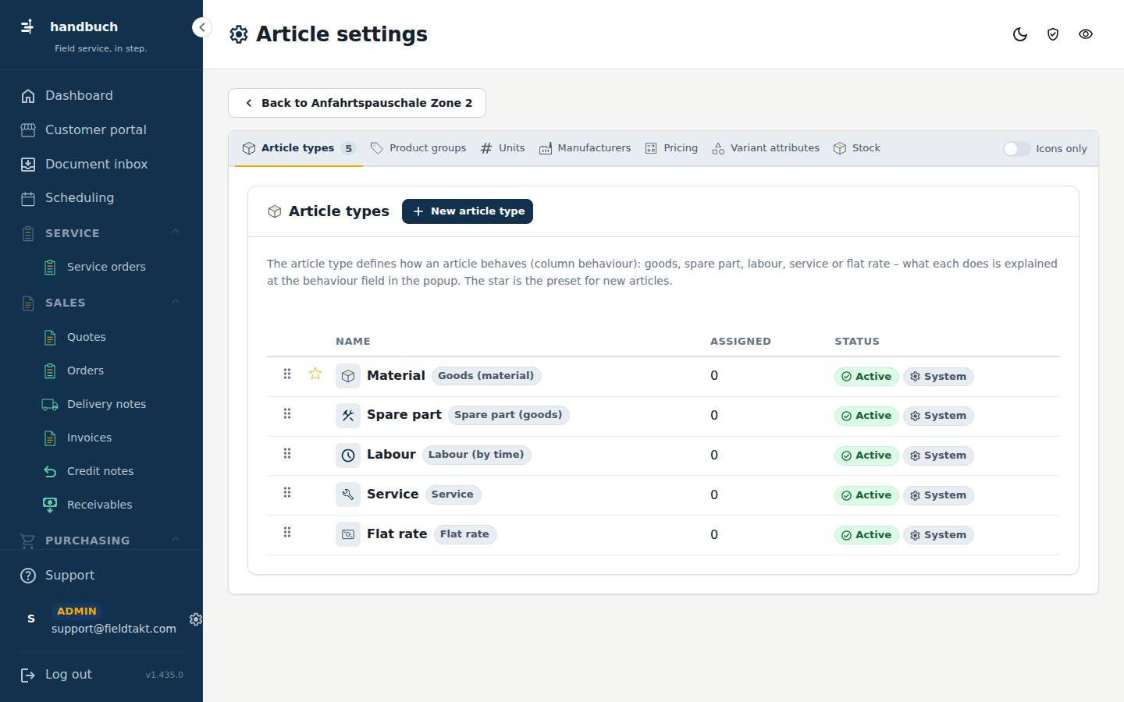This screenshot has height=702, width=1124.
Task: Click the Flat rate banknote icon
Action: pyautogui.click(x=348, y=534)
